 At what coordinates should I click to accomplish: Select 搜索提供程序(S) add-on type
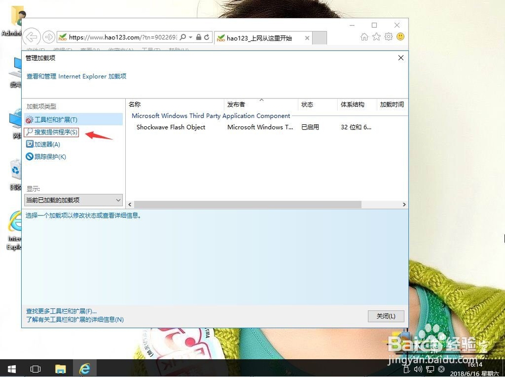coord(52,132)
